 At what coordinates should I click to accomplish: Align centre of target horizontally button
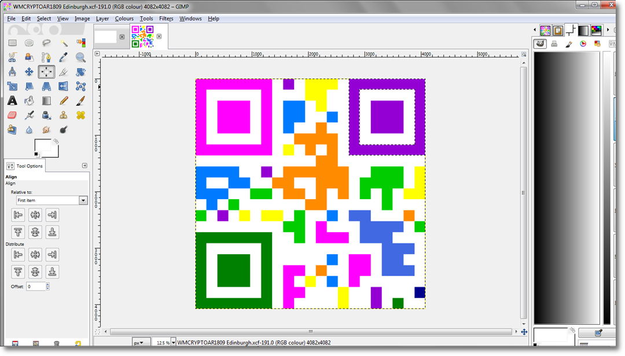coord(35,215)
